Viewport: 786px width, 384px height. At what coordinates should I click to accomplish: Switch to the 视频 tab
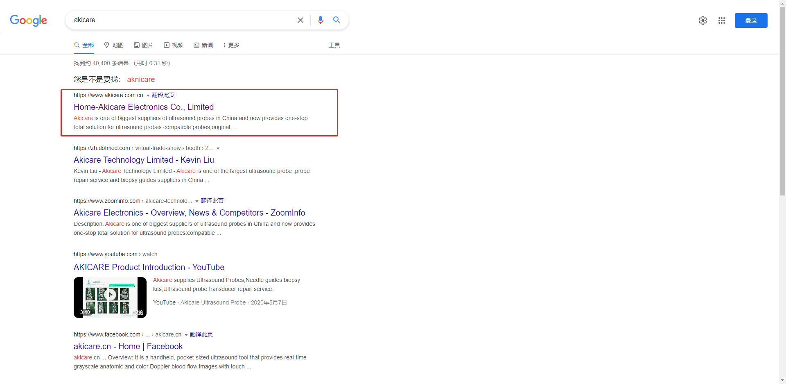point(174,45)
